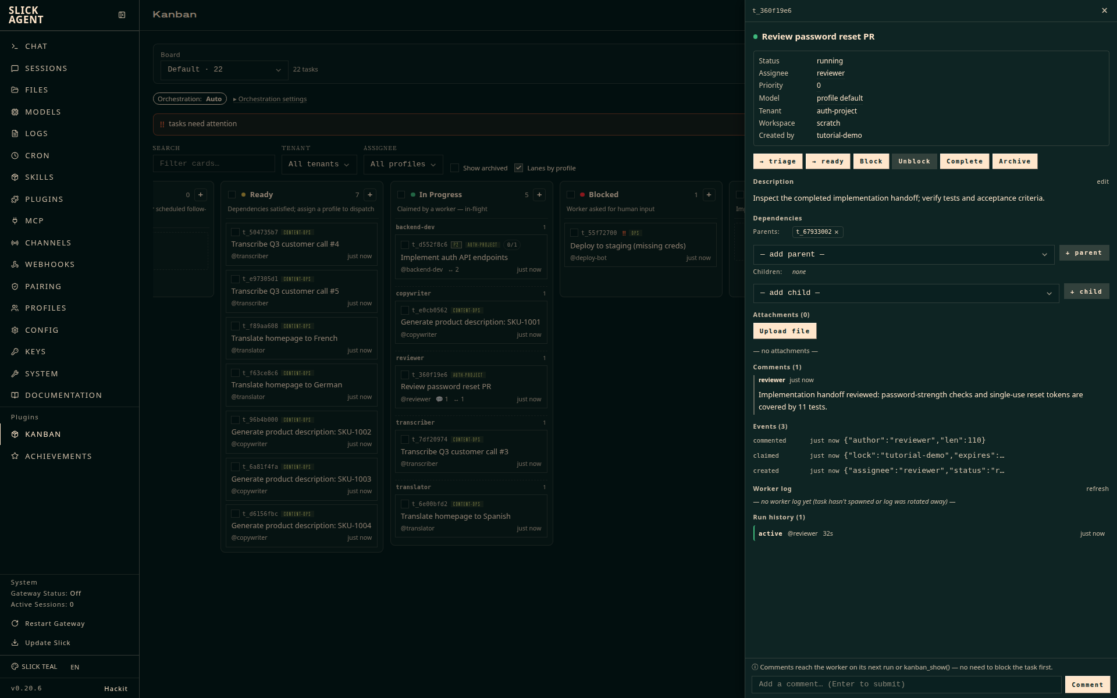Click Sessions speech bubble icon
This screenshot has height=698, width=1117.
pyautogui.click(x=15, y=69)
